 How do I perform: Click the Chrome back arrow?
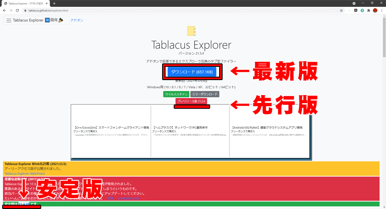tap(4, 11)
